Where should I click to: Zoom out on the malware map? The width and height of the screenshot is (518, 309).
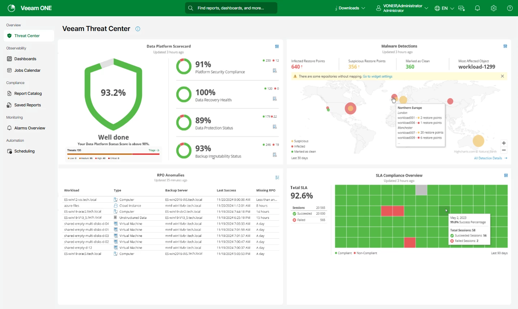(x=504, y=150)
